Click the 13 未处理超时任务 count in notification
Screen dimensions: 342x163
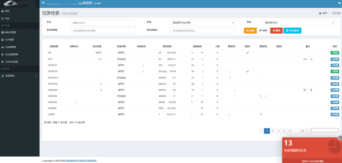point(295,146)
